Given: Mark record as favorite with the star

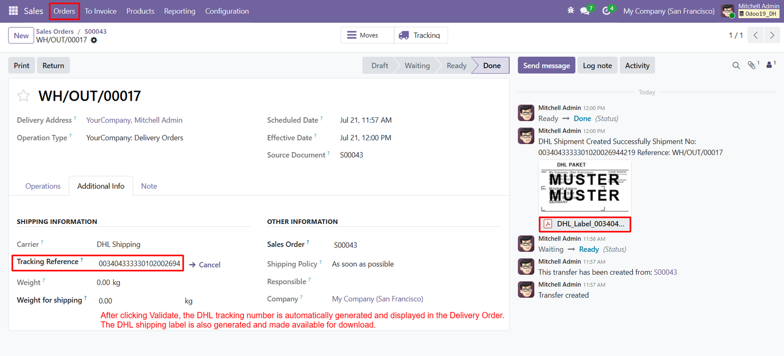Looking at the screenshot, I should 24,96.
